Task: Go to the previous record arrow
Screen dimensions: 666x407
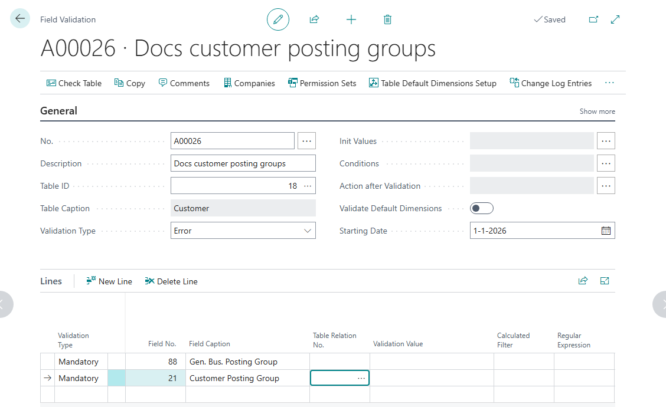Action: (5, 304)
